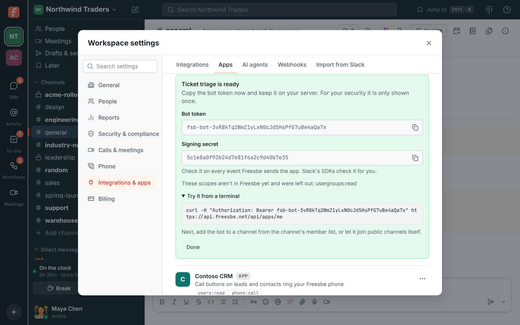The height and width of the screenshot is (325, 520).
Task: Open channel info icon in header
Action: tap(505, 31)
